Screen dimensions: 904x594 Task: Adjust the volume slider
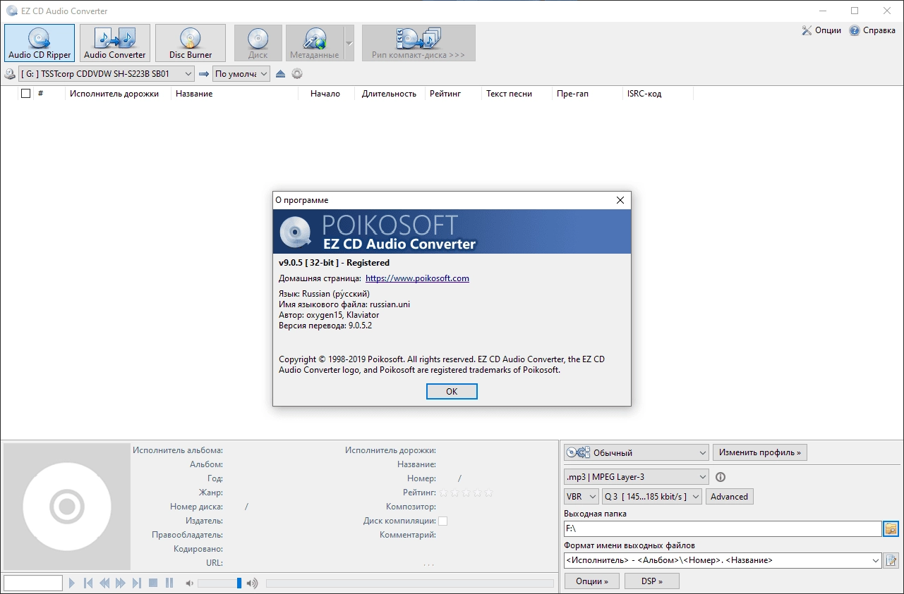pyautogui.click(x=220, y=583)
